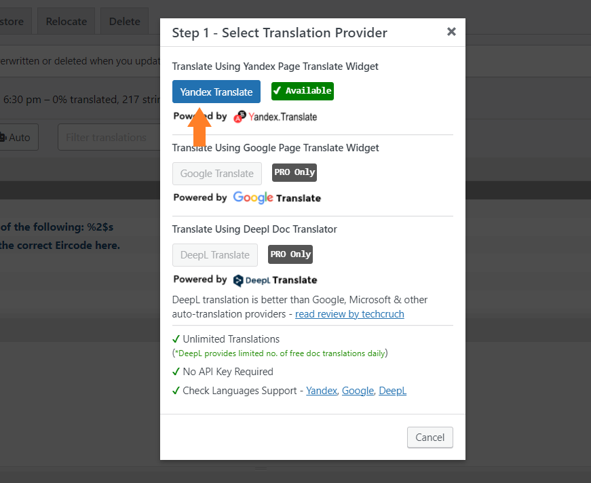Open the DeepL languages support link

[392, 391]
